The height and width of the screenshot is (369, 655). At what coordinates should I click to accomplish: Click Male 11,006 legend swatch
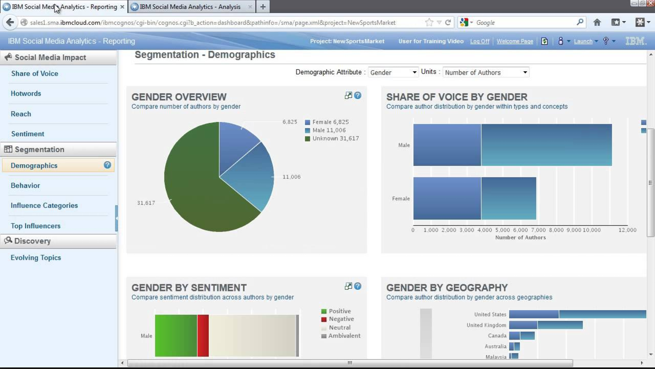(308, 130)
